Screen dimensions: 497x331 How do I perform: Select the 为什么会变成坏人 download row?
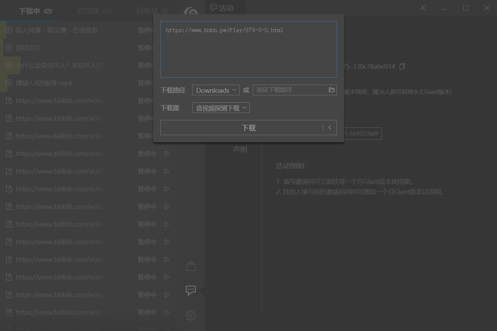[88, 65]
